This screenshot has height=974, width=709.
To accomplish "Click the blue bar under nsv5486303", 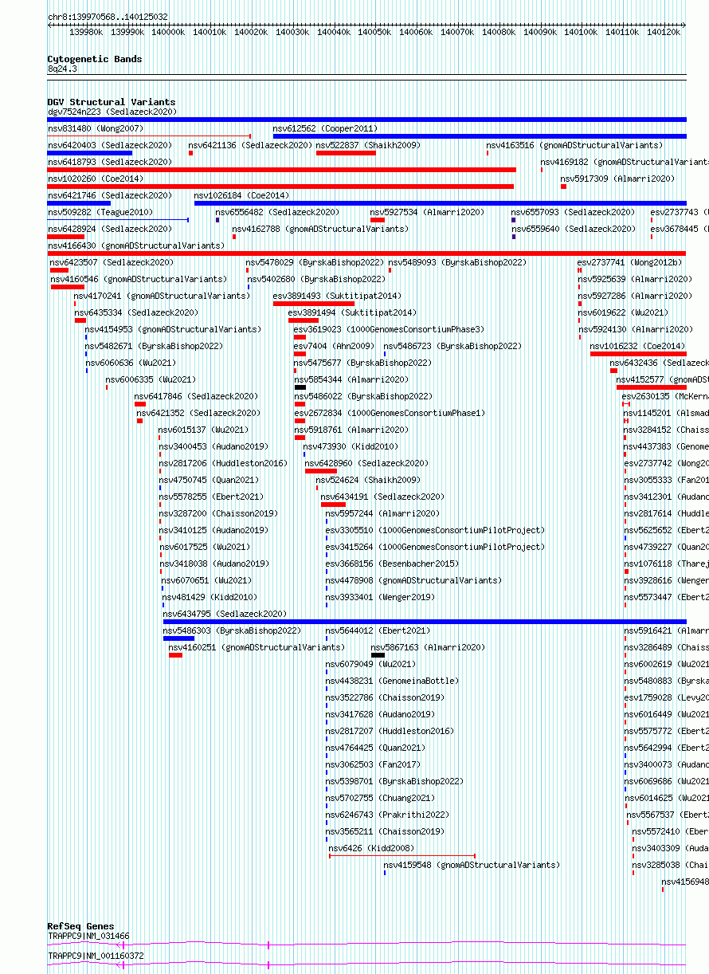I will click(178, 638).
